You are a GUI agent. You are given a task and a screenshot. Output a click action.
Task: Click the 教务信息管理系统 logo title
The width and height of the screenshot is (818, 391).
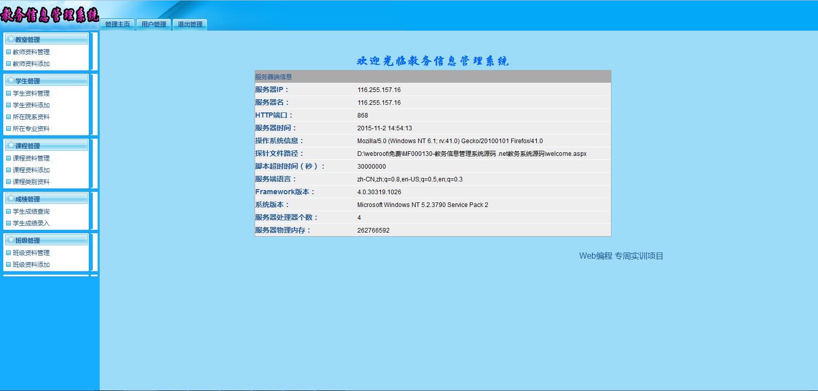(49, 15)
